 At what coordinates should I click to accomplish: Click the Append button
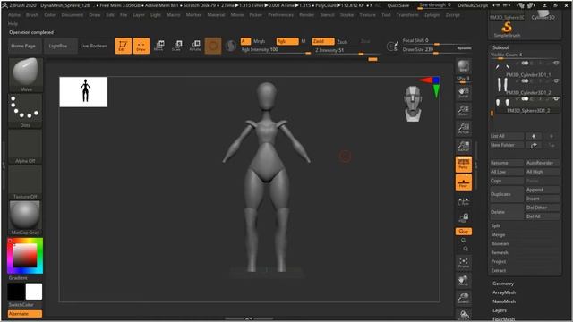click(543, 190)
